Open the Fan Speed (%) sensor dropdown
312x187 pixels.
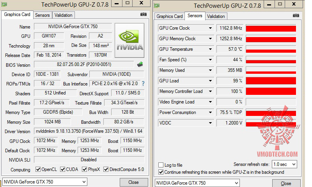pyautogui.click(x=210, y=60)
